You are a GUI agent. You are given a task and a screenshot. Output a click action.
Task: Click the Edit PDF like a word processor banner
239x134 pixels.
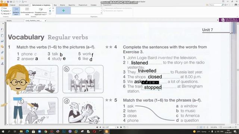pyautogui.click(x=229, y=20)
